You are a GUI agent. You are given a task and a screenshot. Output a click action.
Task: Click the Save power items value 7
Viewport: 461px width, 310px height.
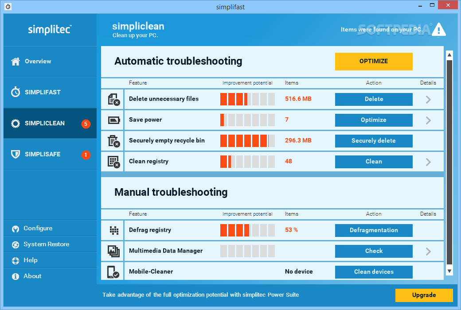pos(287,120)
